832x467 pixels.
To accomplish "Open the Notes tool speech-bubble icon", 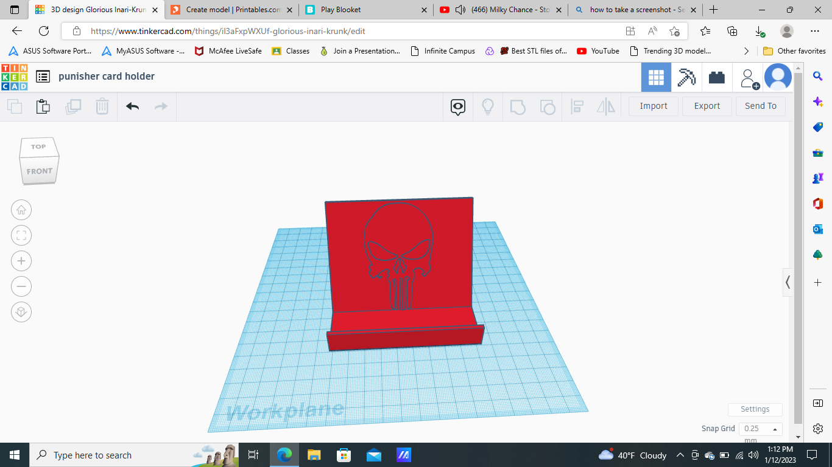I will click(x=458, y=107).
